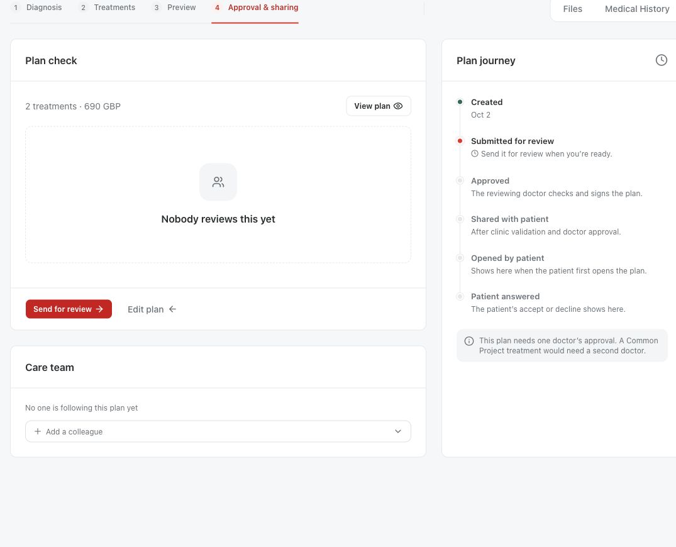Click the Plan check heading
Viewport: 676px width, 547px height.
51,61
